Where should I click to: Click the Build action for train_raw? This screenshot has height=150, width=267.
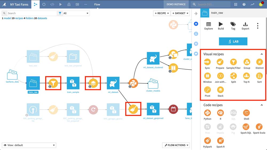click(x=221, y=26)
